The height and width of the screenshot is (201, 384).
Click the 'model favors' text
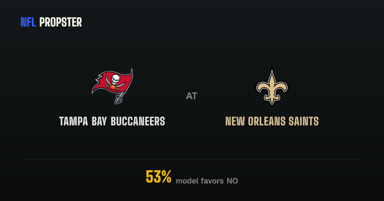click(200, 181)
